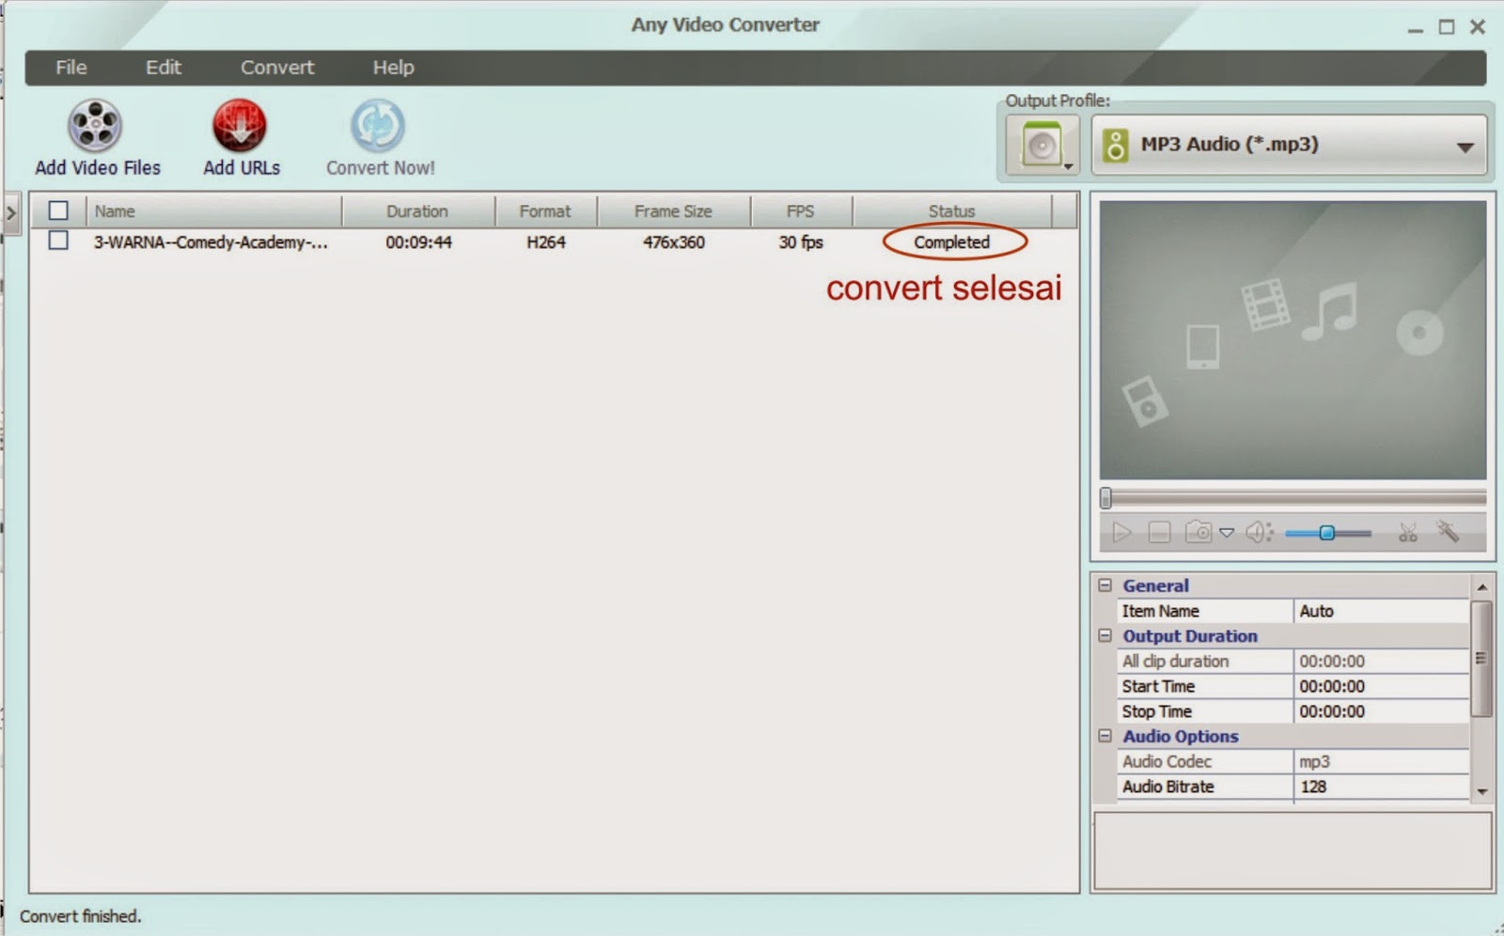Check the select-all checkbox in header row

[57, 211]
